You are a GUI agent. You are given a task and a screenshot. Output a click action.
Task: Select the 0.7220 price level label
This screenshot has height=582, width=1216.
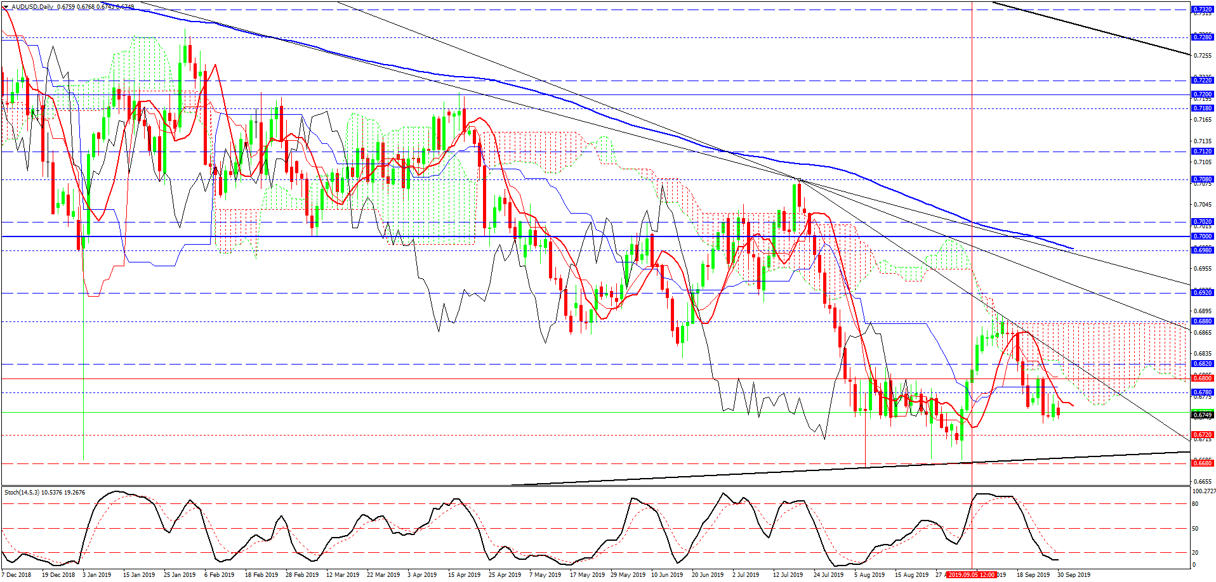tap(1203, 81)
